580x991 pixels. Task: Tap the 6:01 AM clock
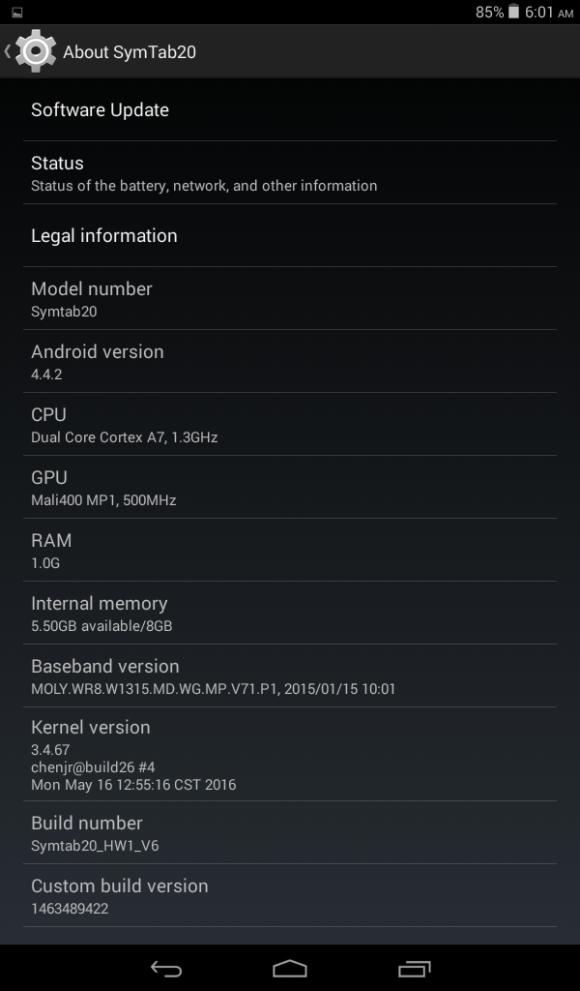549,12
